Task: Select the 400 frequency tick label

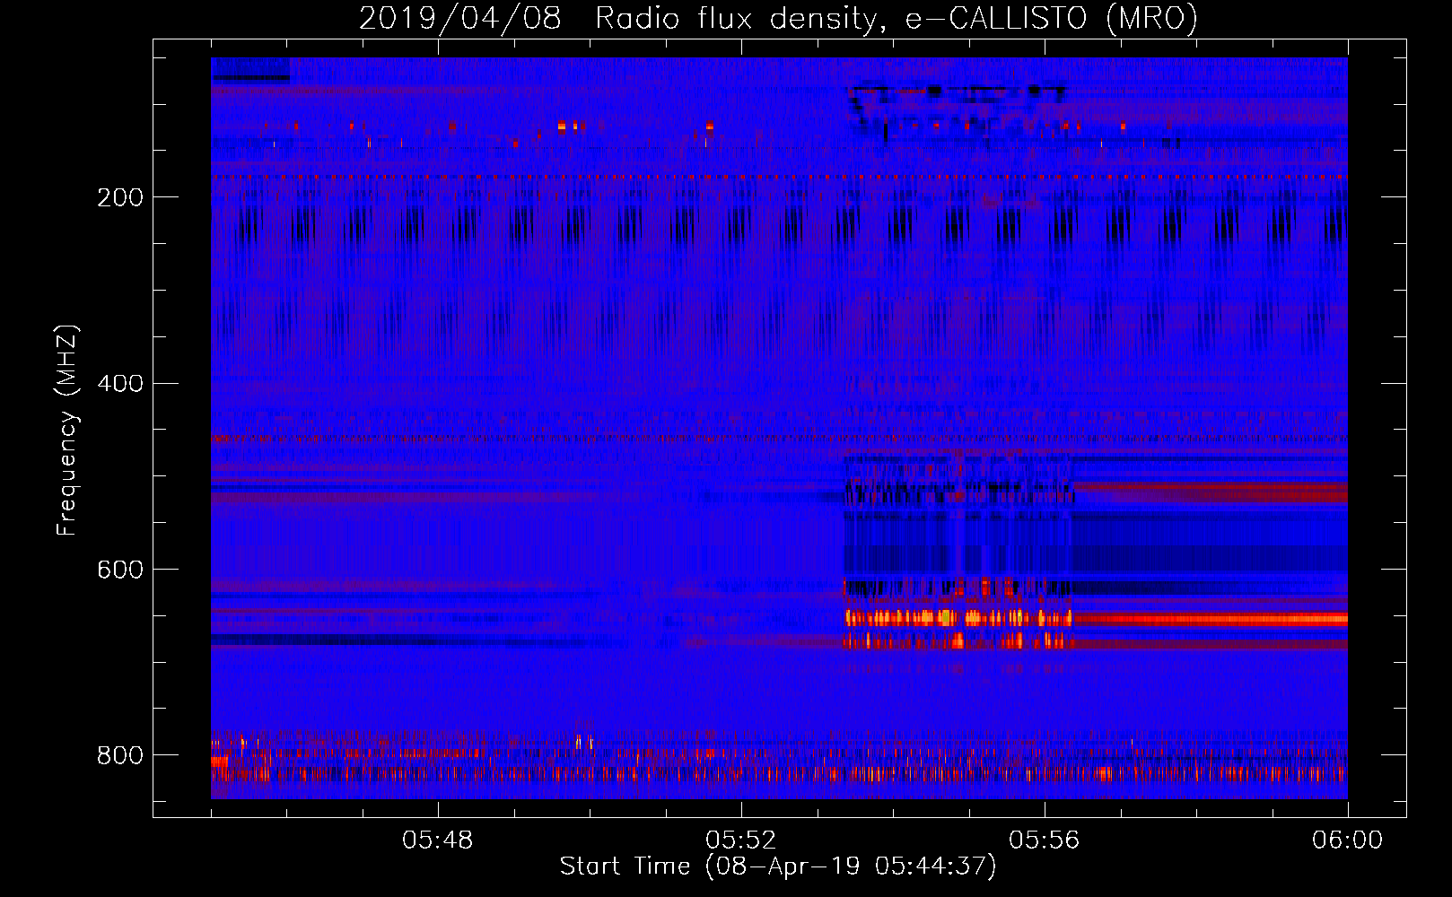Action: coord(120,384)
